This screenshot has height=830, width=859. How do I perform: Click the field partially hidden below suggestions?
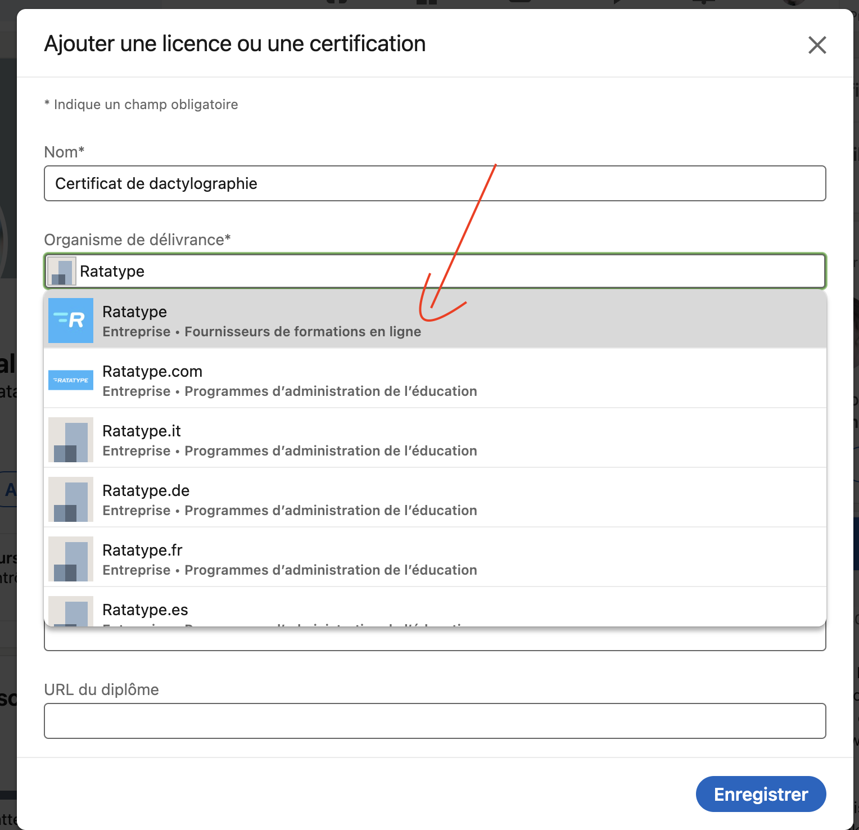point(435,639)
